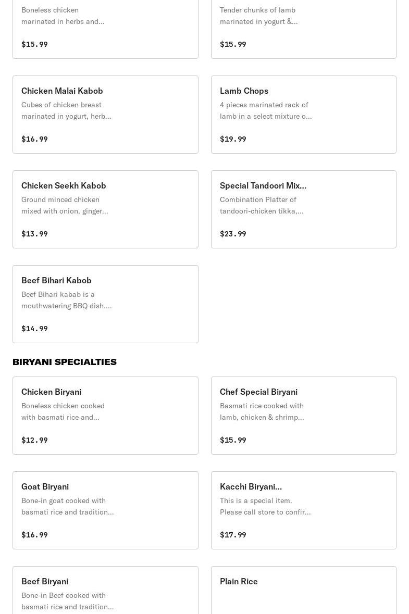Open the Chicken Malai Kabob item
The image size is (409, 614).
click(x=105, y=115)
